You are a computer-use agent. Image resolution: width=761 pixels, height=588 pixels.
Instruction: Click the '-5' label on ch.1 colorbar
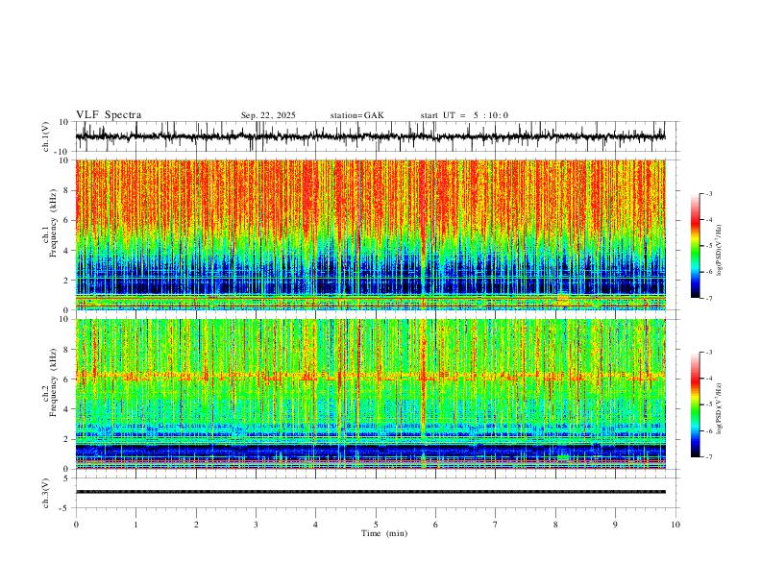[709, 246]
